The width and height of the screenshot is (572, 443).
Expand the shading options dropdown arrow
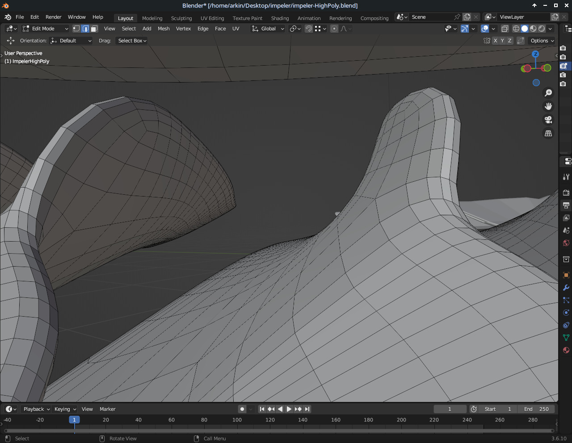pyautogui.click(x=551, y=29)
